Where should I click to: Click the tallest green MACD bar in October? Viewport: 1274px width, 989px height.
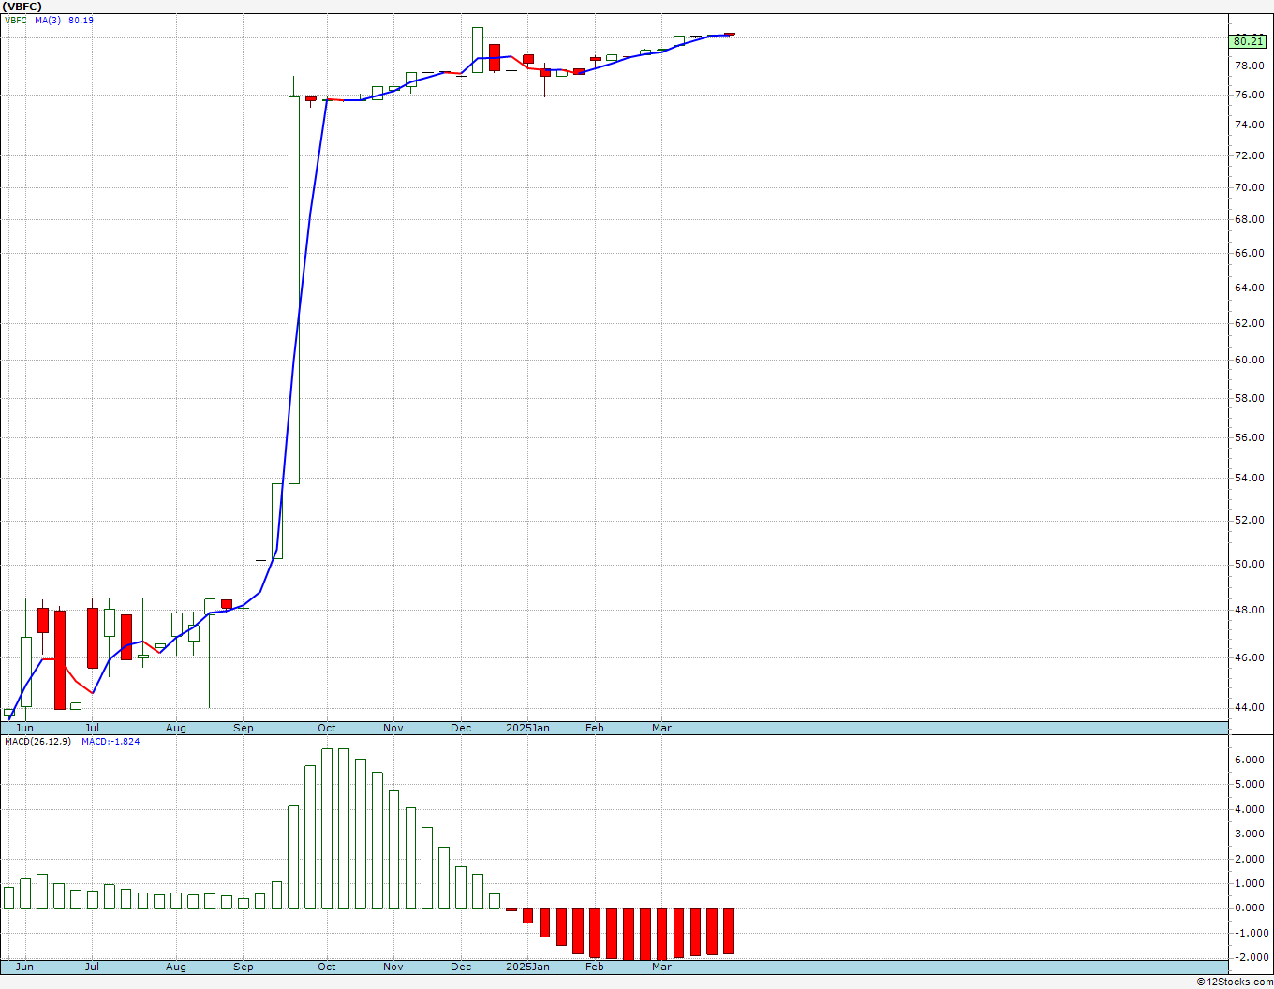[328, 829]
